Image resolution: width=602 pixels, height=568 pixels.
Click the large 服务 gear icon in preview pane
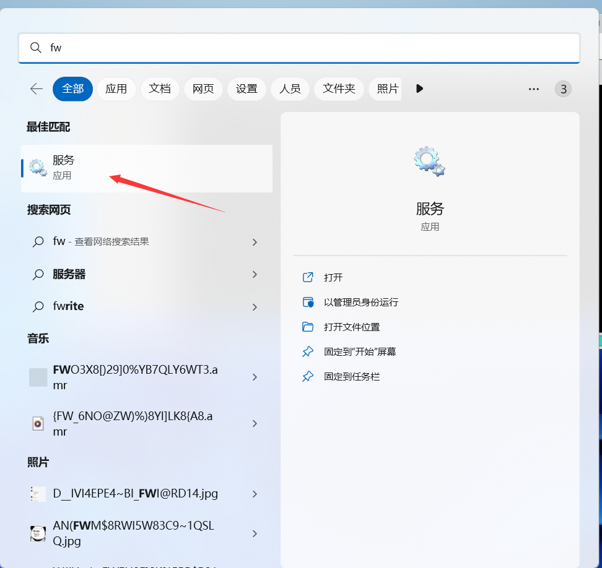pyautogui.click(x=429, y=161)
